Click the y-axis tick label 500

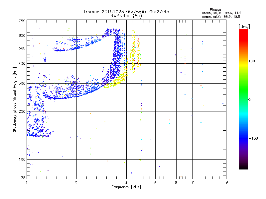[x=22, y=48]
